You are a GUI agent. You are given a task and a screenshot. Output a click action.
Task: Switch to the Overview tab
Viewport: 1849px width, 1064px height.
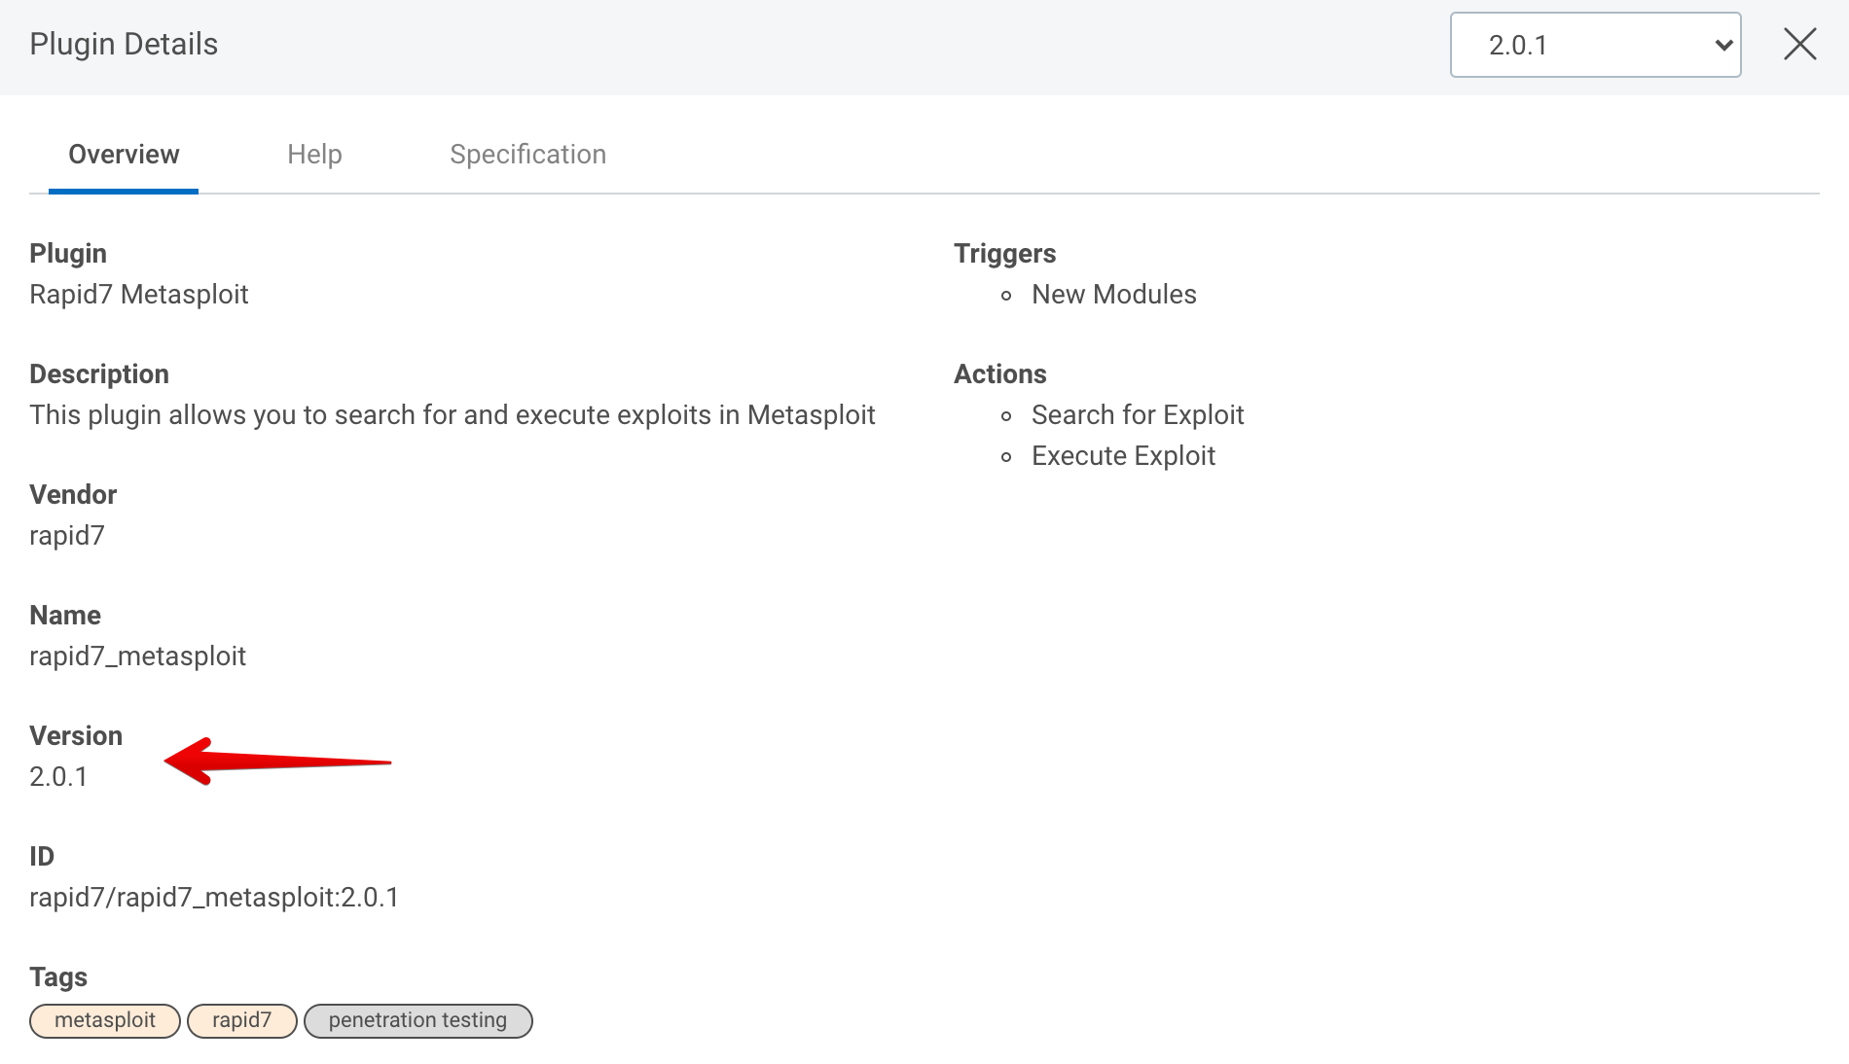(x=124, y=155)
